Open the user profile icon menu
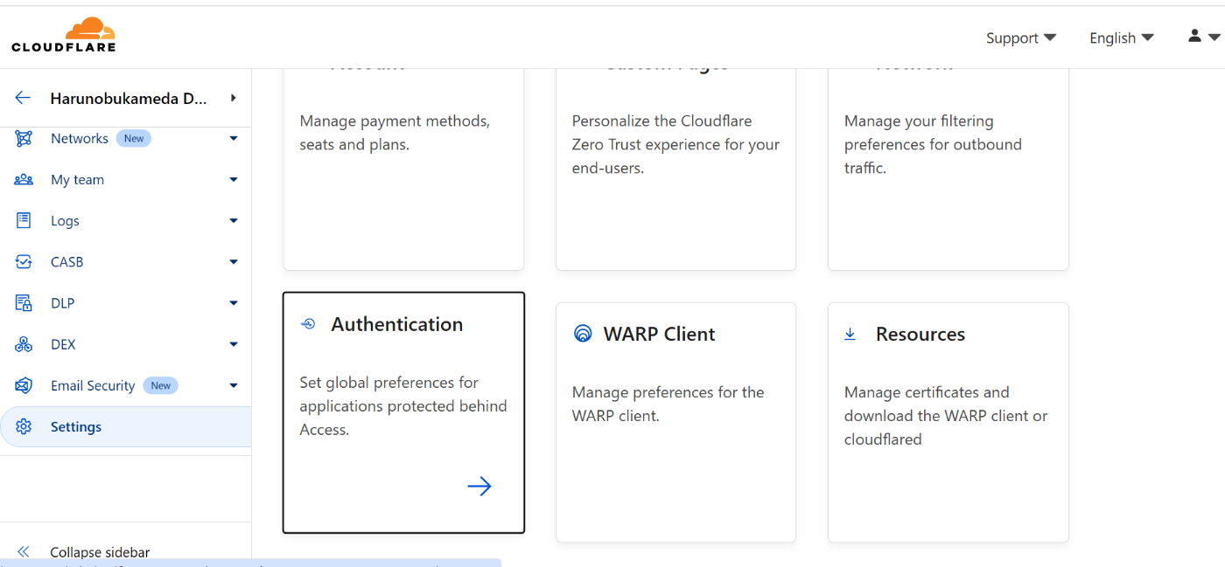This screenshot has height=567, width=1225. (1203, 37)
